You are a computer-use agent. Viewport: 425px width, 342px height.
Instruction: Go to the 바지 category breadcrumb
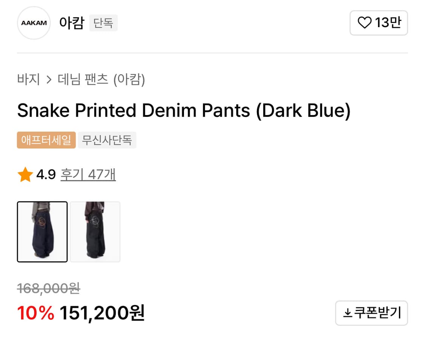(x=28, y=80)
